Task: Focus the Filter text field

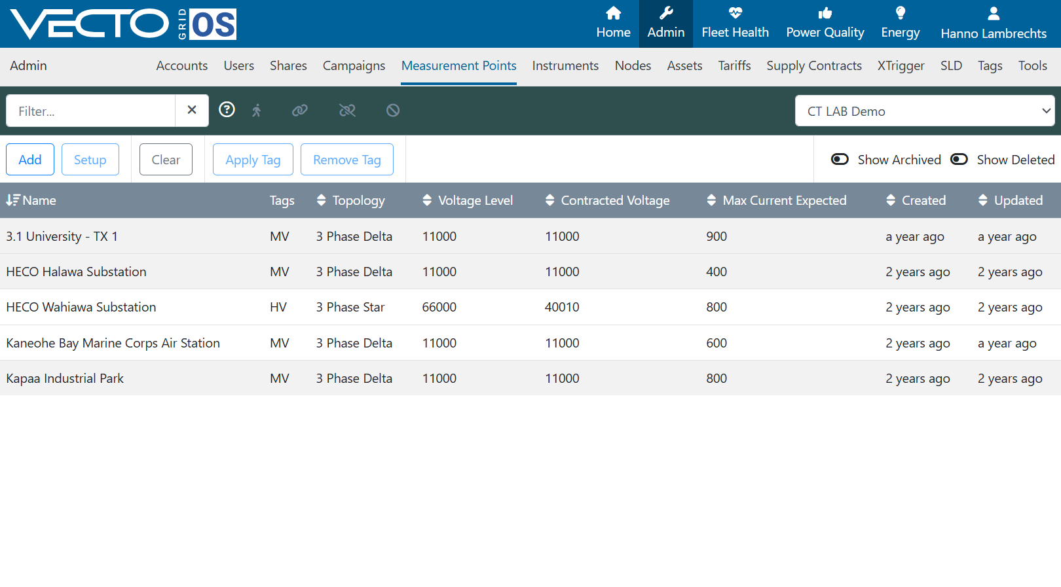Action: point(90,111)
